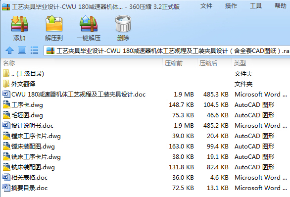Image resolution: width=290 pixels, height=197 pixels.
Task: Click the 148.7 KB size value
Action: click(181, 105)
